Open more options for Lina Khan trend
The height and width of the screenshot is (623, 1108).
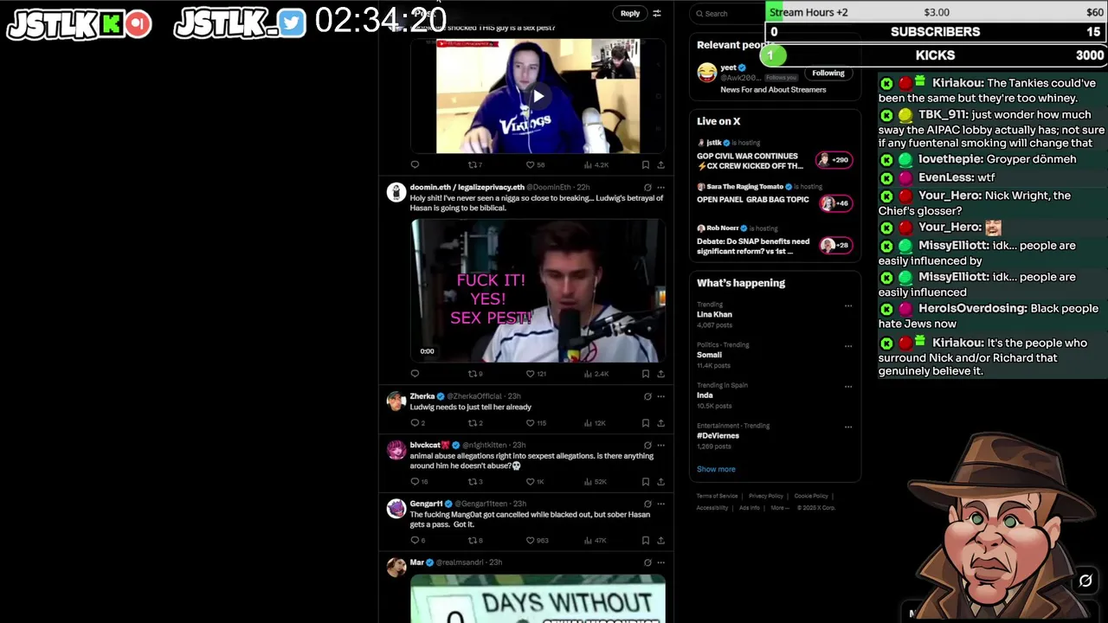pos(848,305)
